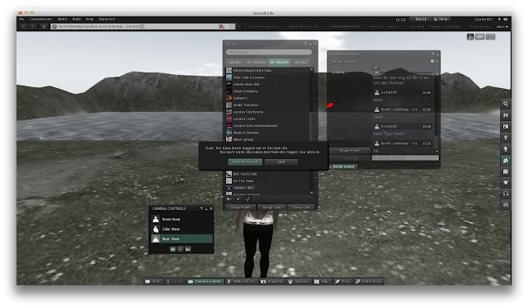Click the forward navigation arrow
Screen dimensions: 528x308
pos(33,26)
